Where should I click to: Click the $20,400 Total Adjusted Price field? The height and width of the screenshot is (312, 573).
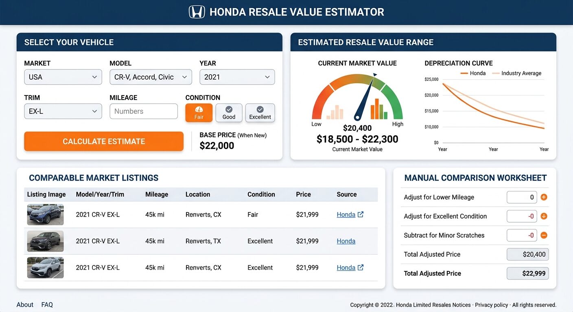(x=527, y=254)
